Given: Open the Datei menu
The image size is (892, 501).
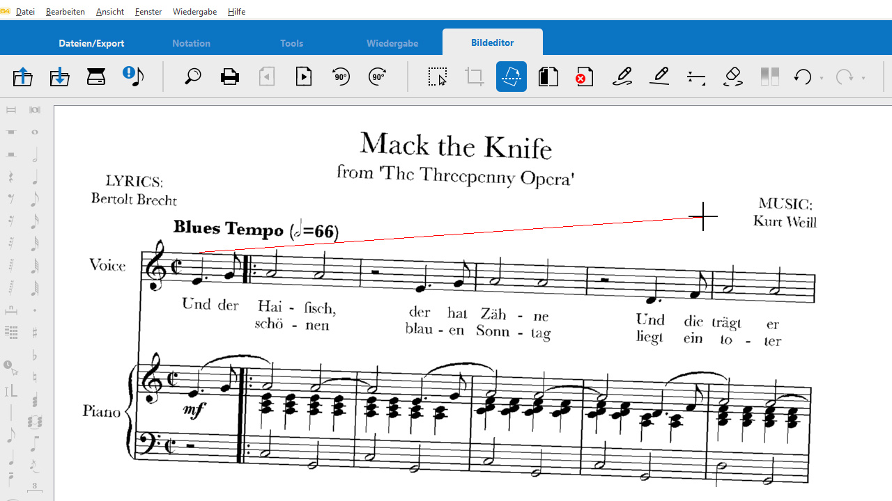Looking at the screenshot, I should coord(25,12).
